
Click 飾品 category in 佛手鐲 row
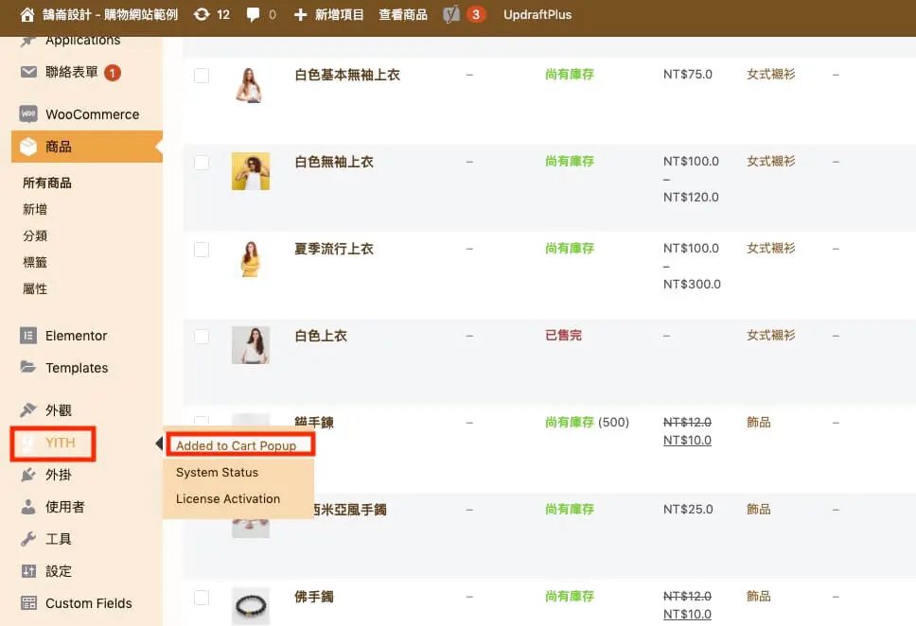coord(758,597)
